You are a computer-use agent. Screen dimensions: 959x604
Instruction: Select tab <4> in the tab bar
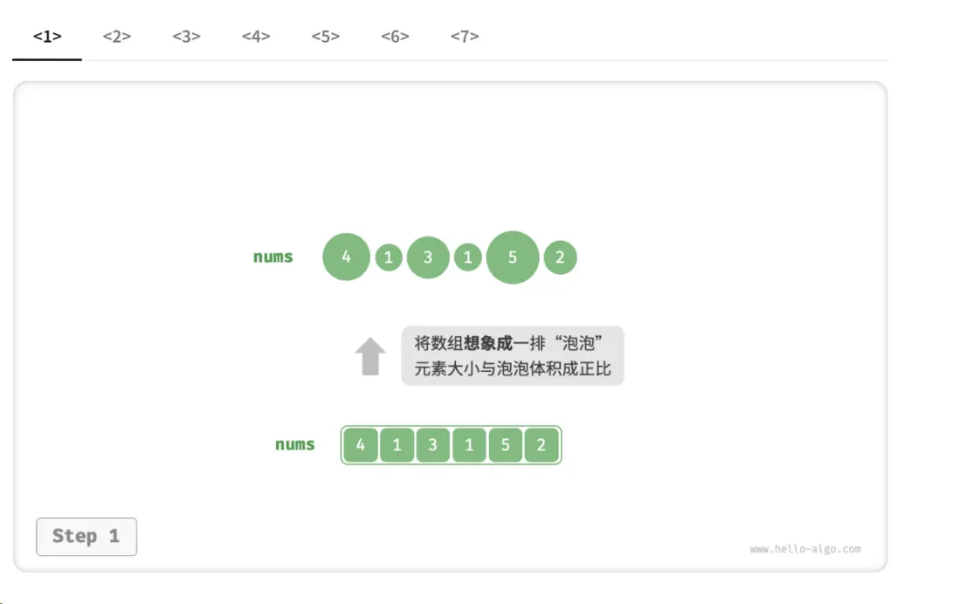click(x=255, y=37)
